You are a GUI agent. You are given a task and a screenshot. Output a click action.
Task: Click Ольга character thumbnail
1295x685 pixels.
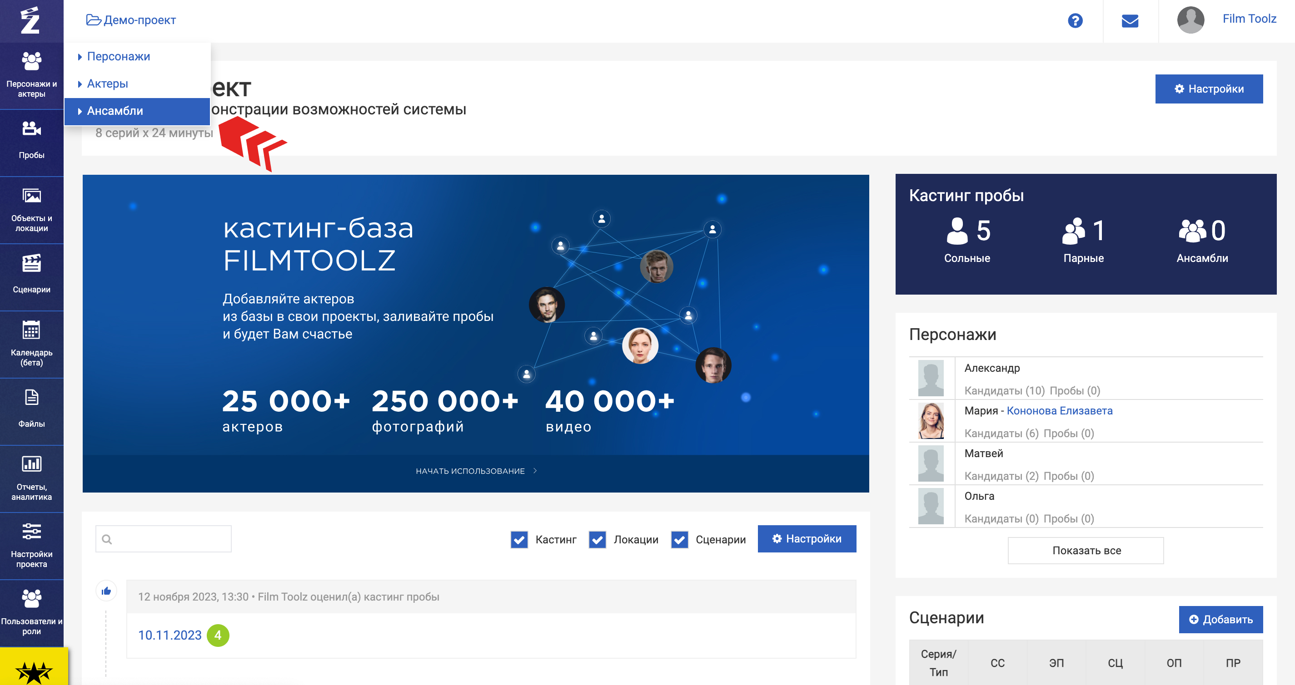click(931, 506)
